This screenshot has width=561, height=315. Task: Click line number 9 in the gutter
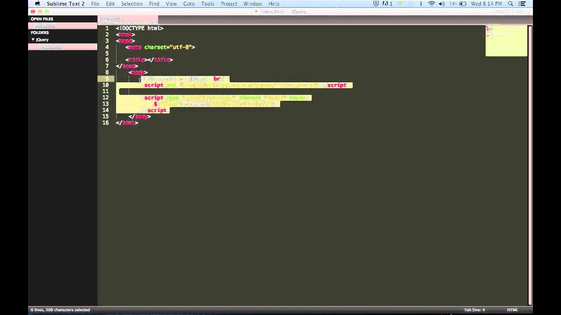click(x=107, y=79)
